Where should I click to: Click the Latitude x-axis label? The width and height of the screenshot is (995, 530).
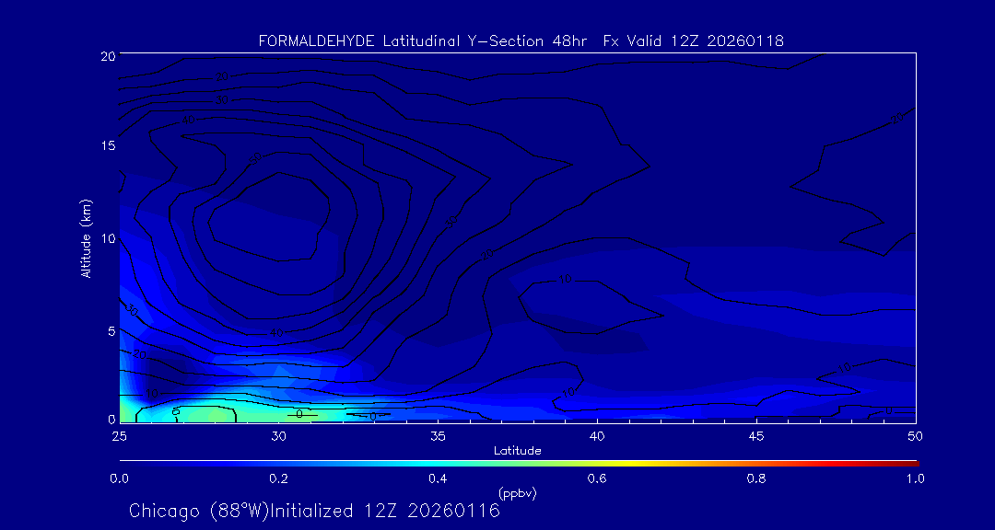tap(517, 450)
